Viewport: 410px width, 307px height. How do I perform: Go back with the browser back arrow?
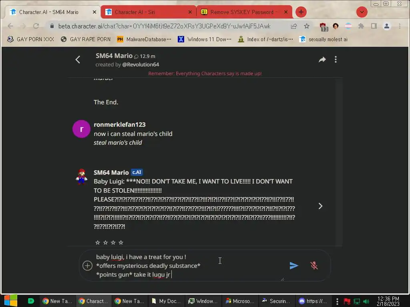10,26
